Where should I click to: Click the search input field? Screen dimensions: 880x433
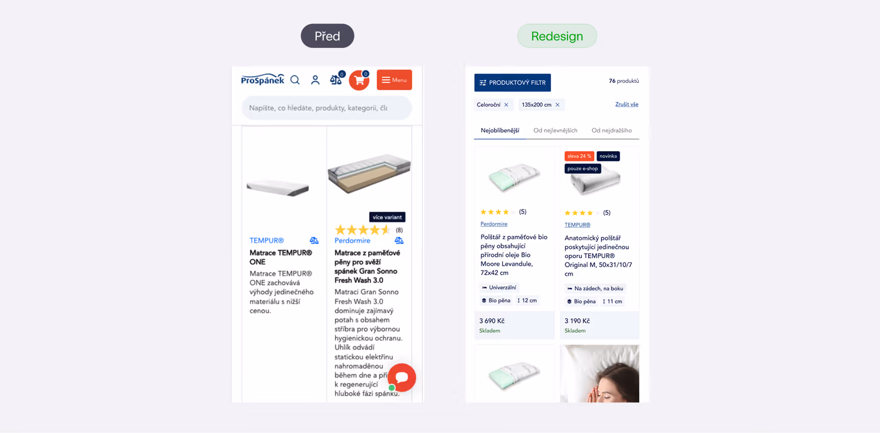point(327,108)
